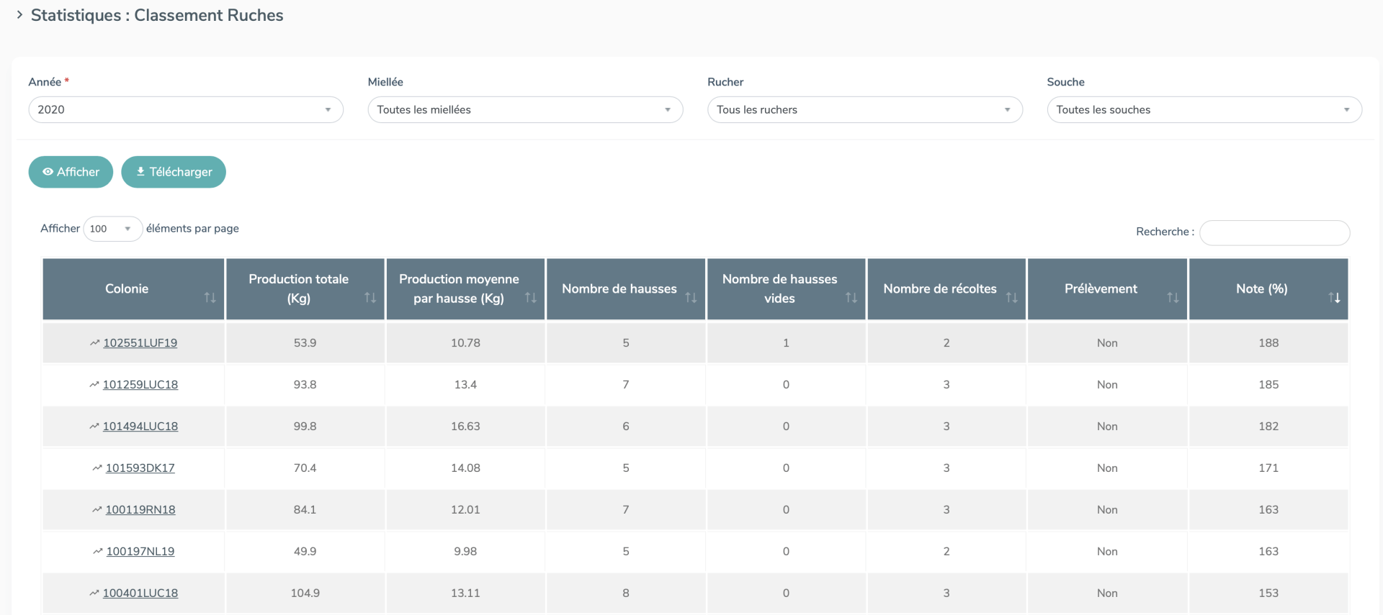Open the Année dropdown showing 2020

185,110
